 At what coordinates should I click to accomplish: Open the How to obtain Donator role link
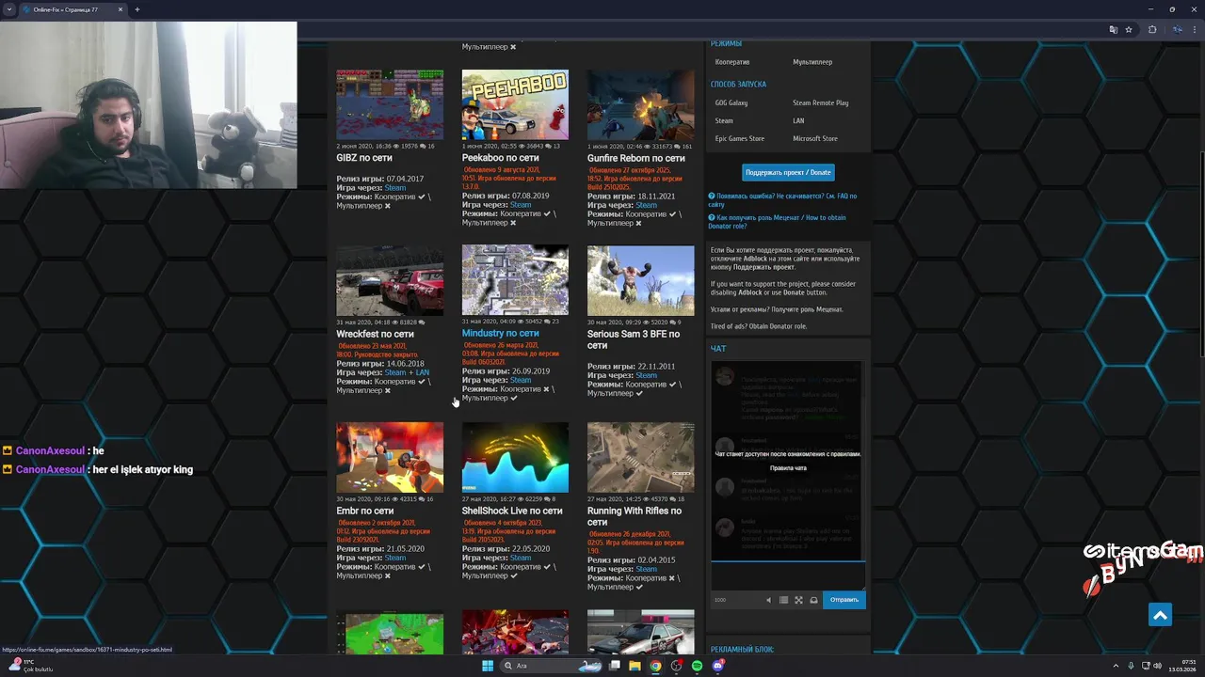point(777,222)
